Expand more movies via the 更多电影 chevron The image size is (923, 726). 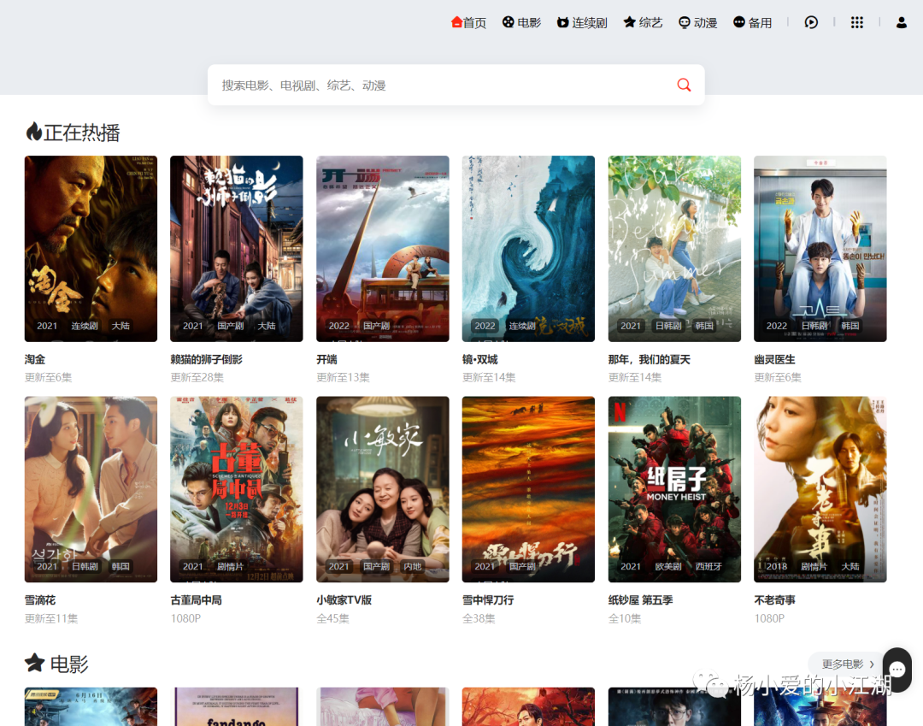pos(872,664)
